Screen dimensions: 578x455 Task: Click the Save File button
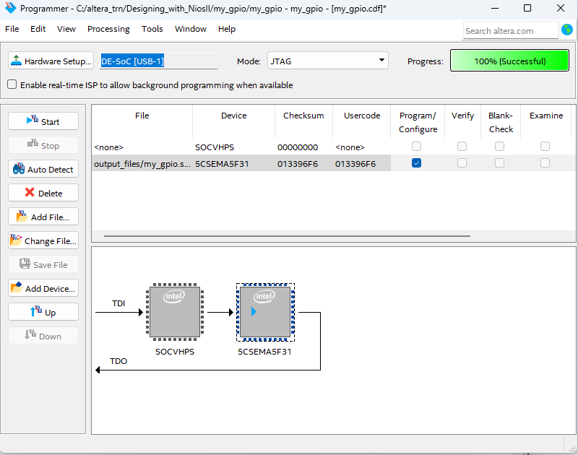[x=43, y=264]
